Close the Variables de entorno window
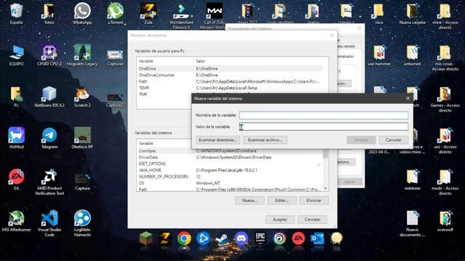Screen dimensions: 465x261 click(x=332, y=36)
